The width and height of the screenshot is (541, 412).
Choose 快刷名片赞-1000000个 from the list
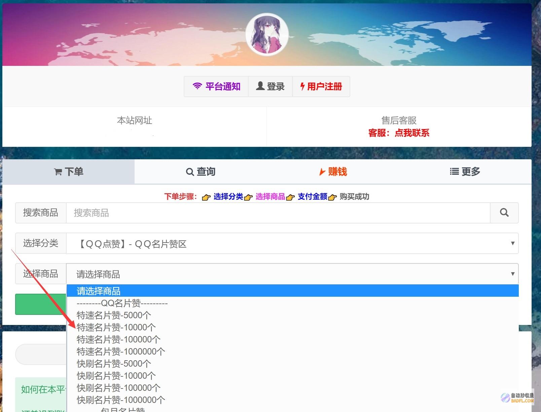click(292, 400)
